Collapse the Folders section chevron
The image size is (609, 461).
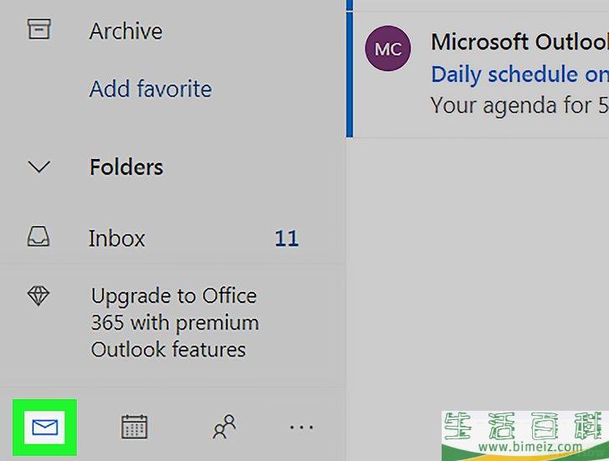click(x=38, y=167)
